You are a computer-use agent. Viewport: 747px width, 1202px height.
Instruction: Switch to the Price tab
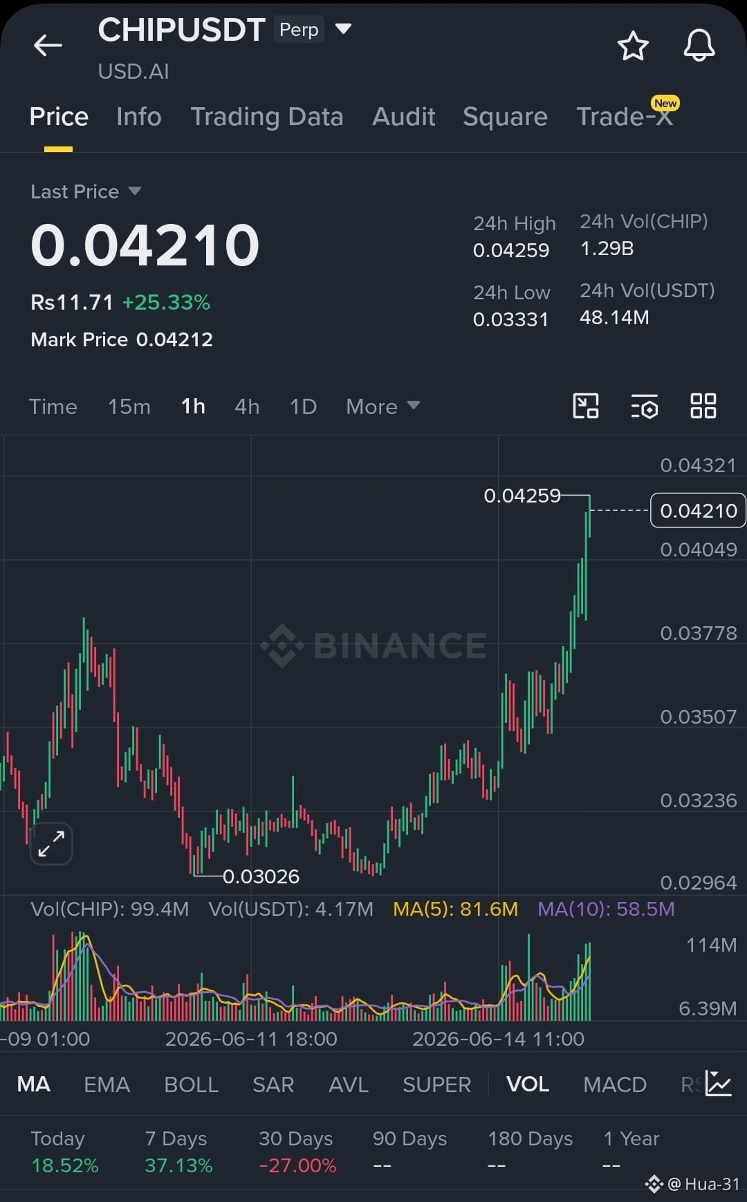click(x=59, y=117)
